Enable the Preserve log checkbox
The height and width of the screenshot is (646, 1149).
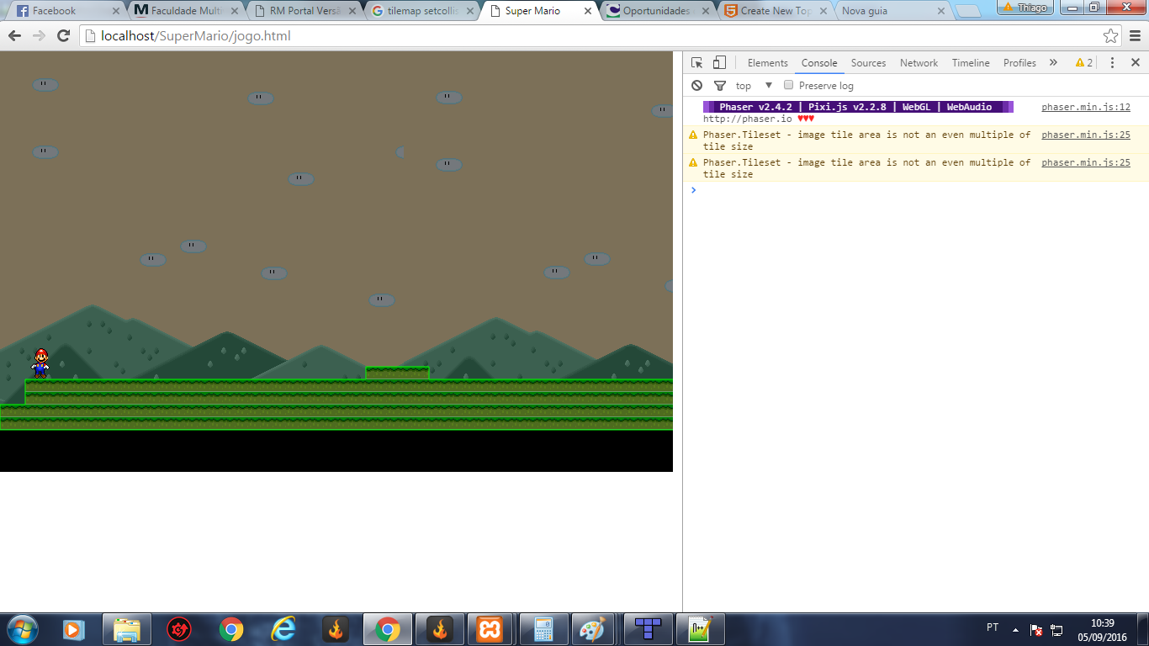pos(788,85)
